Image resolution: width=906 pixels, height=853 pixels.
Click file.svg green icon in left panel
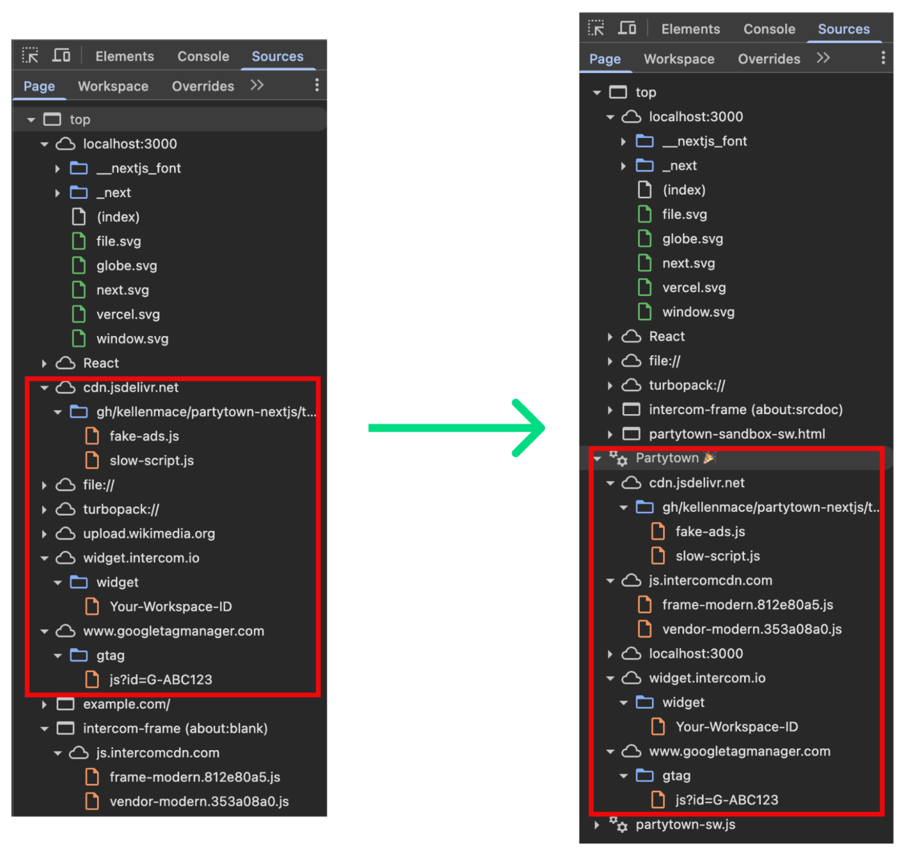(x=79, y=241)
